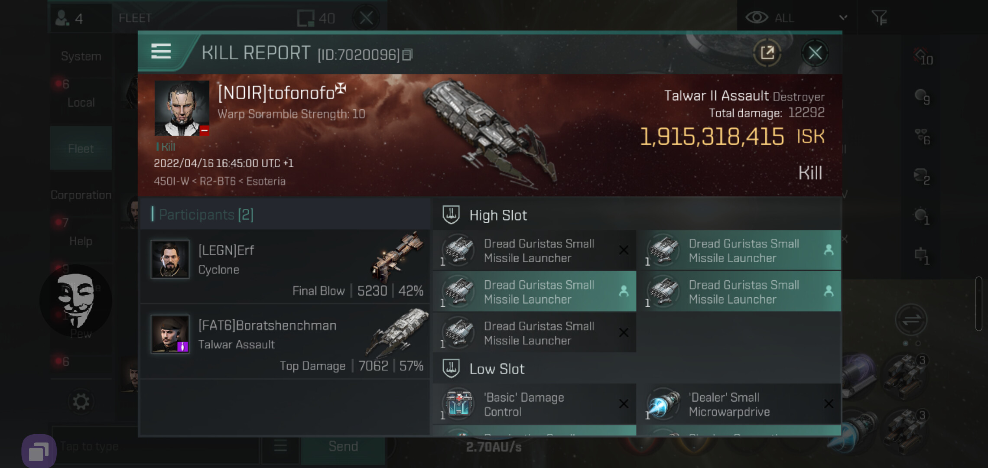Viewport: 988px width, 468px height.
Task: Open the kill report hamburger menu
Action: point(161,52)
